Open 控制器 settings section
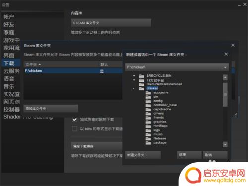248x186 pixels. [11, 110]
